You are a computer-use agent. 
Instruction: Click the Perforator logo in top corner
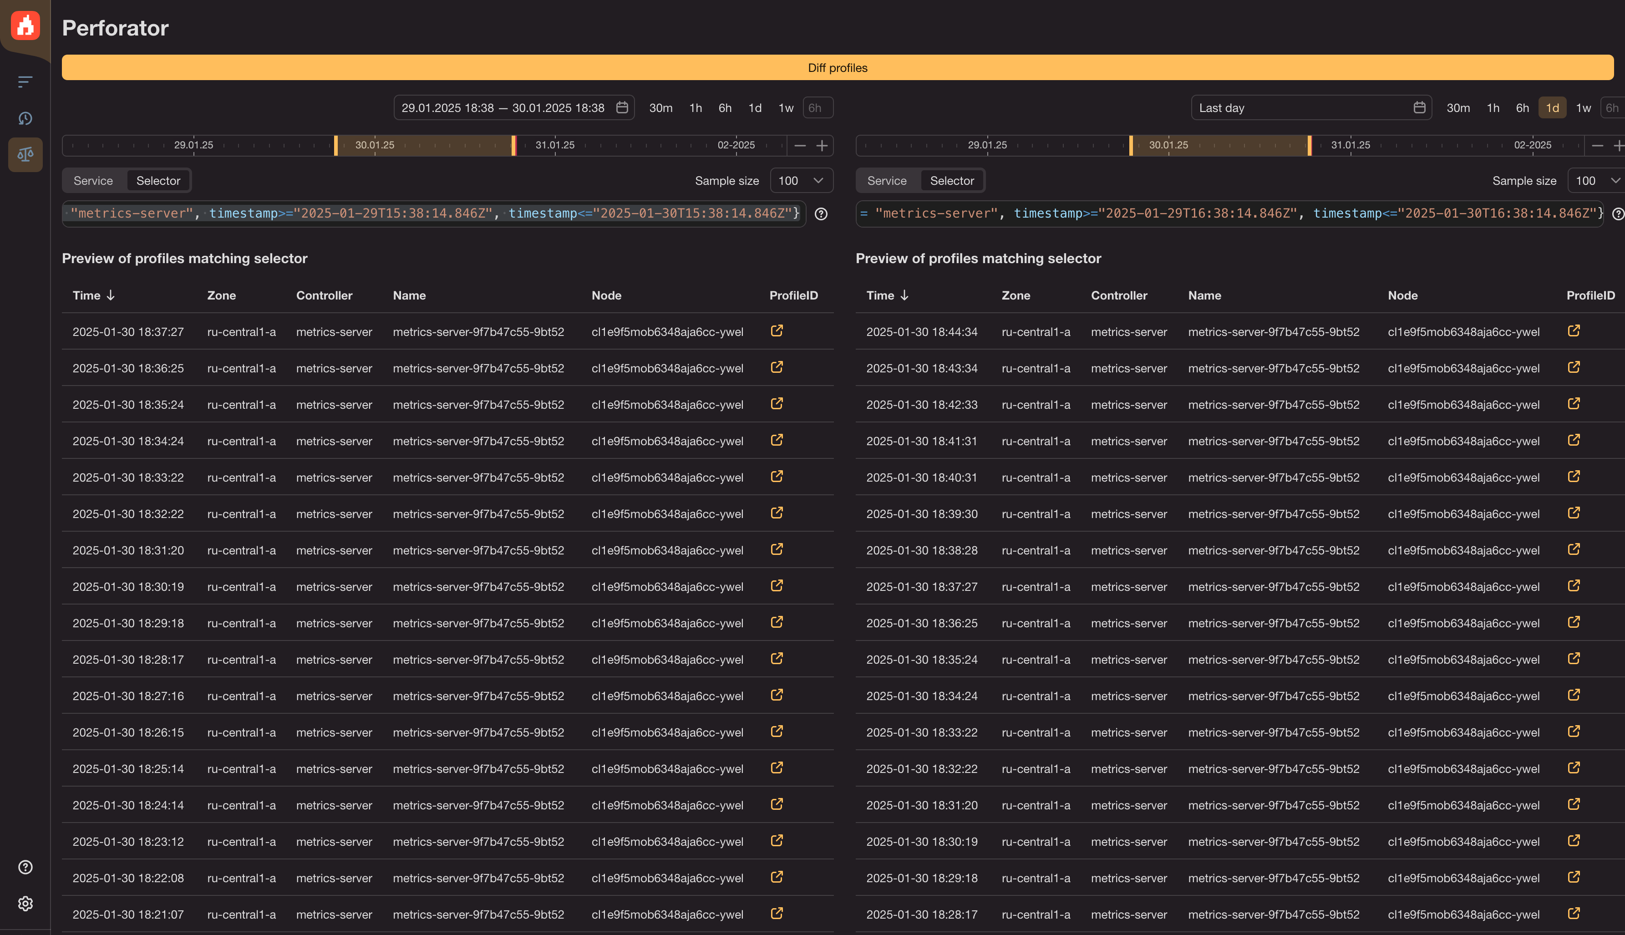(x=25, y=25)
